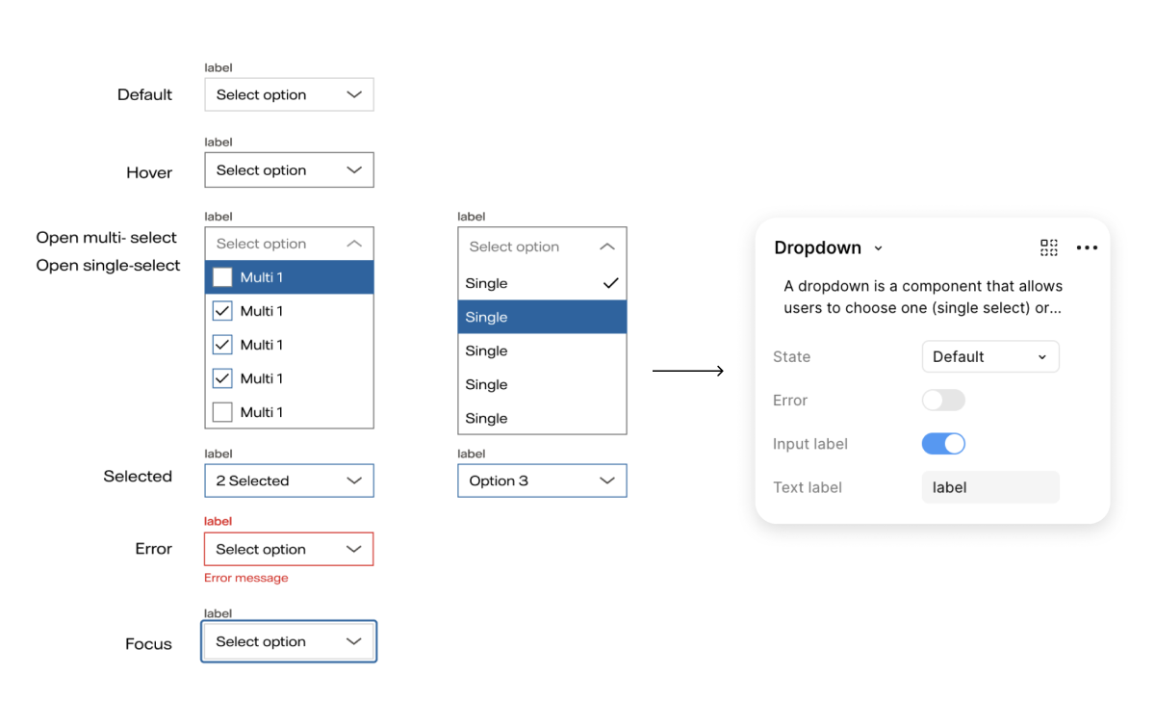This screenshot has height=727, width=1155.
Task: Expand the Dropdown panel title chevron
Action: click(878, 248)
